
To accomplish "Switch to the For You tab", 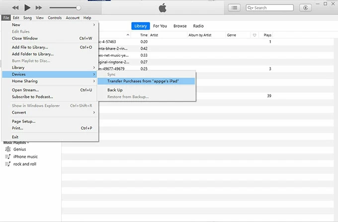I will (x=160, y=26).
